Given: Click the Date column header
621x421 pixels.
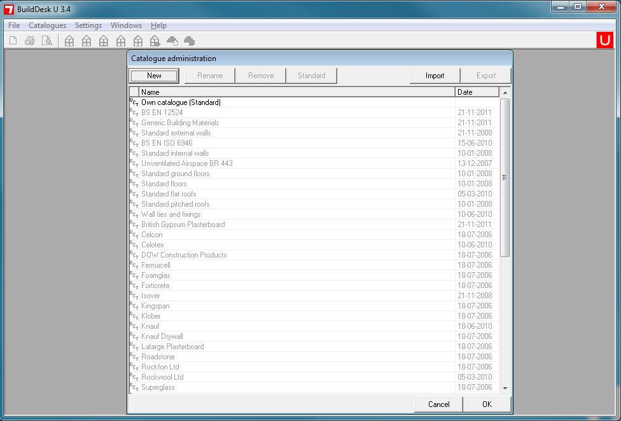Looking at the screenshot, I should 477,92.
